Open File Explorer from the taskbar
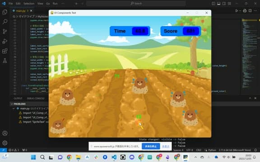260x162 pixels. click(x=78, y=157)
